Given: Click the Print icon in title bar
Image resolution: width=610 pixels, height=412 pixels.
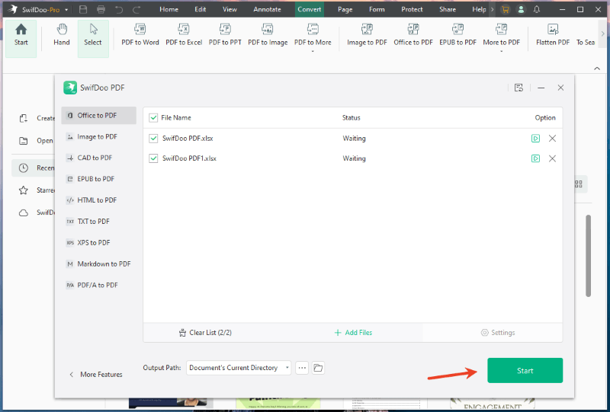Looking at the screenshot, I should (x=101, y=9).
